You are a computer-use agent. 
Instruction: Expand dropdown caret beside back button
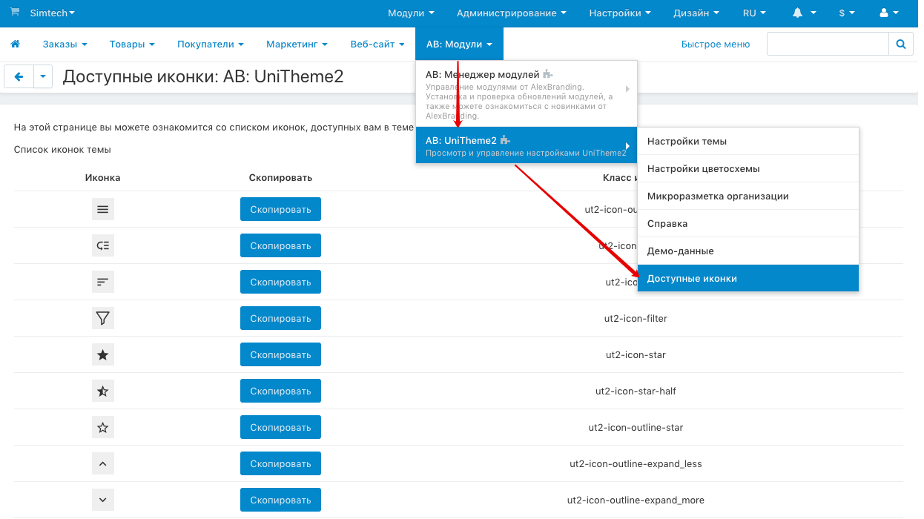[x=43, y=76]
